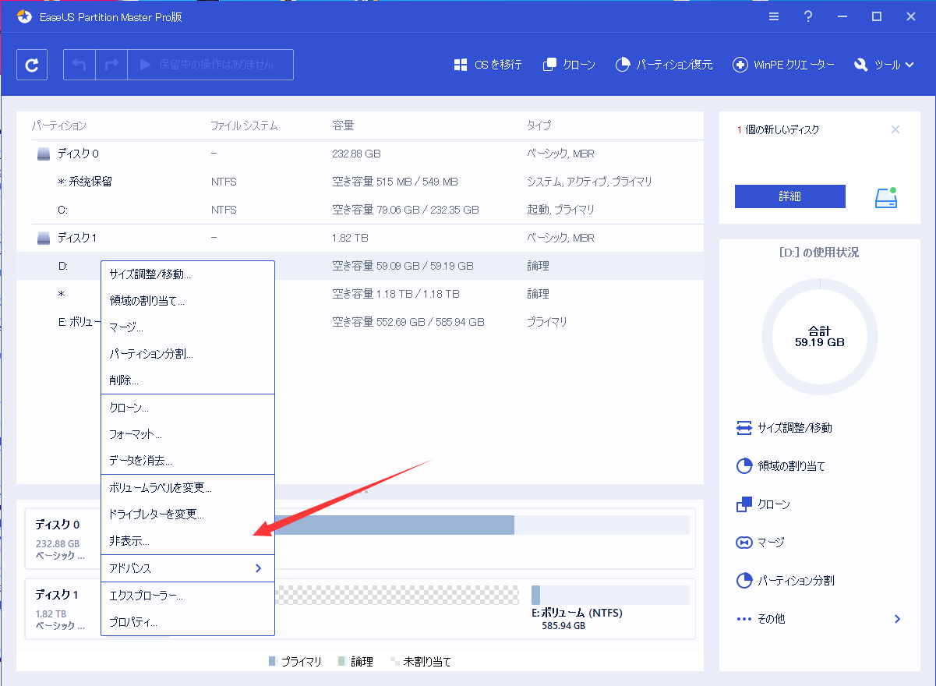Click the ディスク 0 usage bar in disk map
The image size is (936, 686).
pyautogui.click(x=482, y=525)
